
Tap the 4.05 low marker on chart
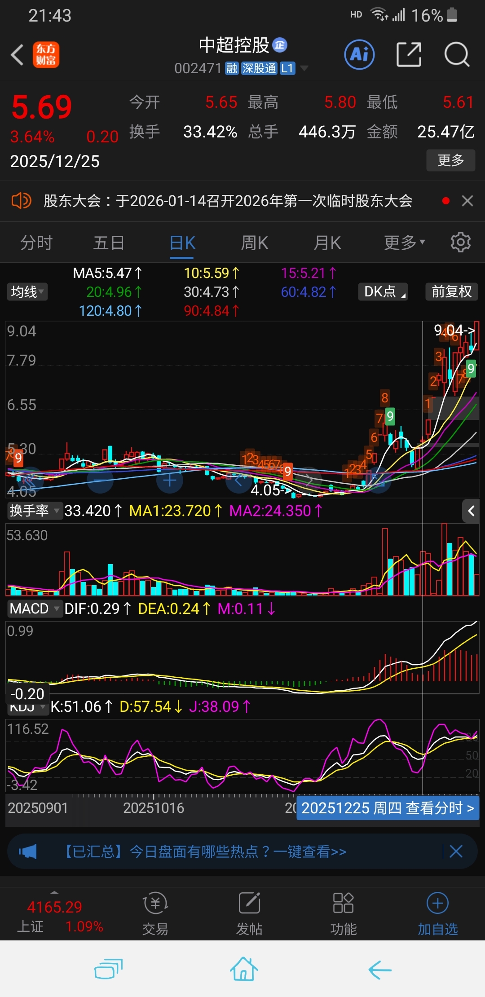point(271,490)
